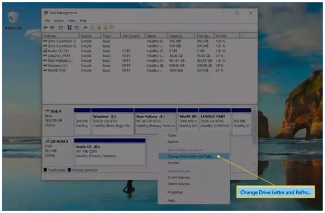Open the View menu
This screenshot has height=213, width=325.
(x=71, y=20)
